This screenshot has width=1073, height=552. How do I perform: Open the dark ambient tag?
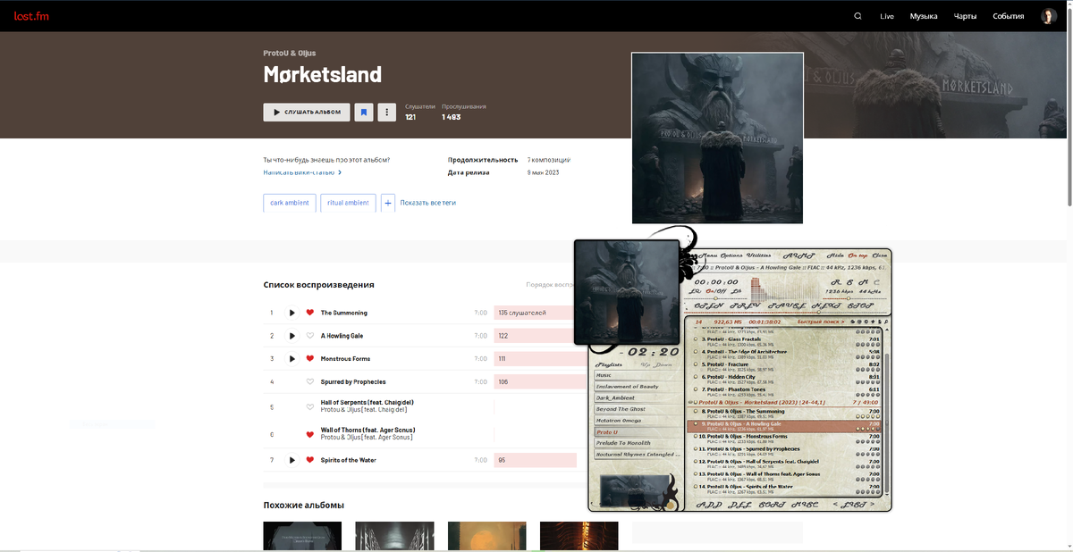(290, 203)
